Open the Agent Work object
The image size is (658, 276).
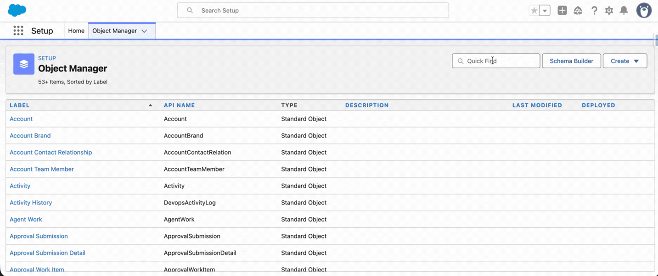[26, 219]
